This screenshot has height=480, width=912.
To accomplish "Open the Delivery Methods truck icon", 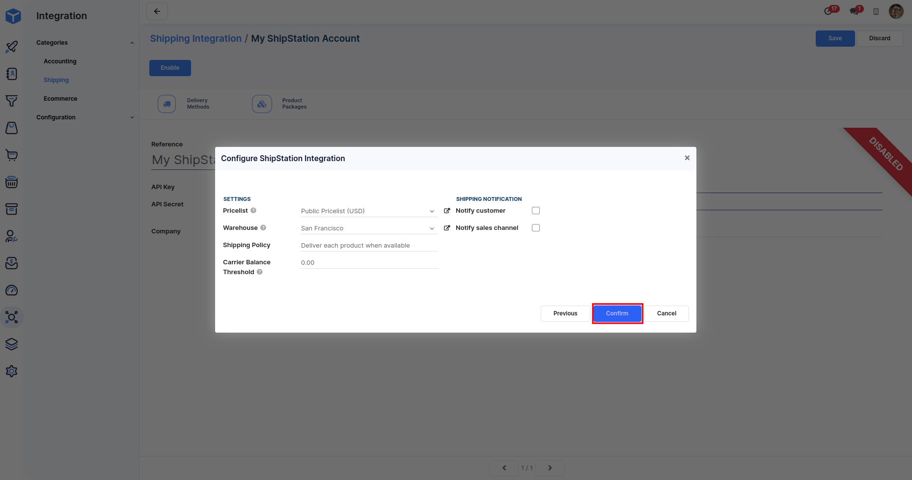I will click(x=166, y=104).
